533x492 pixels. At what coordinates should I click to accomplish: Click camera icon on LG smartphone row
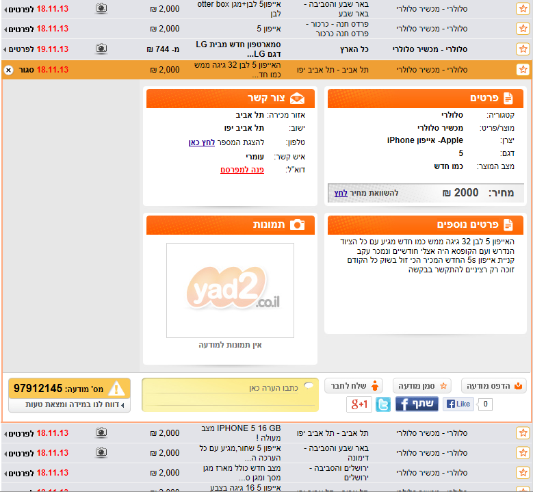click(101, 49)
